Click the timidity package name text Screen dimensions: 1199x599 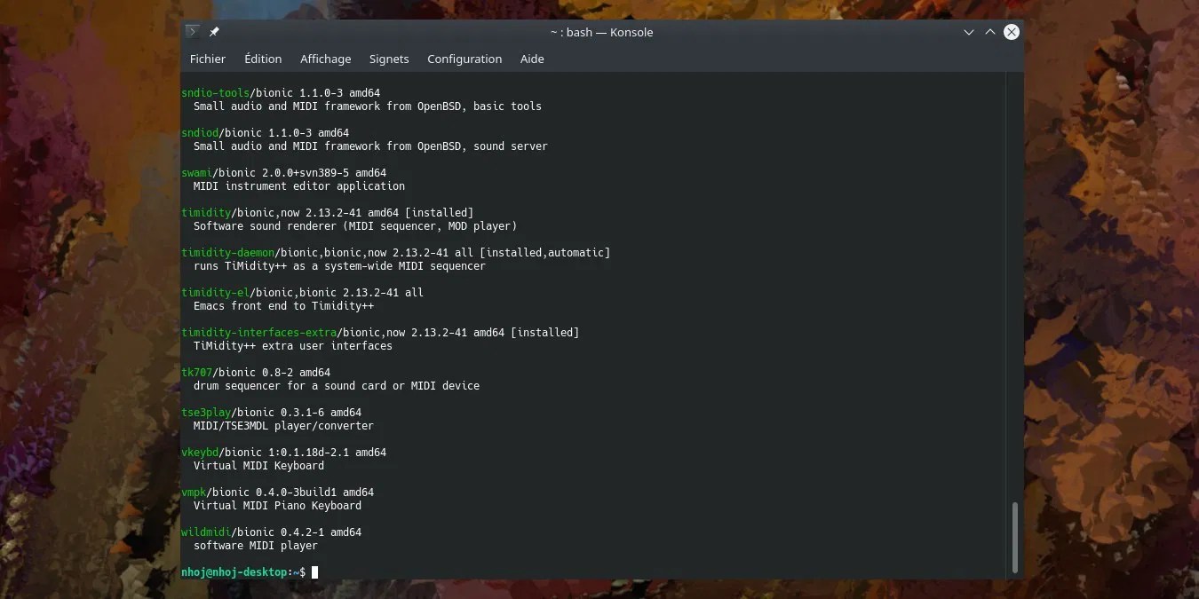click(206, 212)
